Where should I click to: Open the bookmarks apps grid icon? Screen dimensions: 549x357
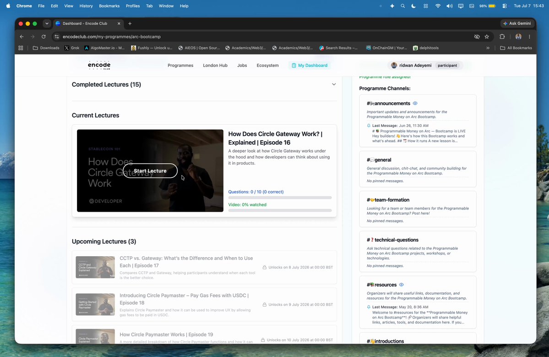click(21, 48)
